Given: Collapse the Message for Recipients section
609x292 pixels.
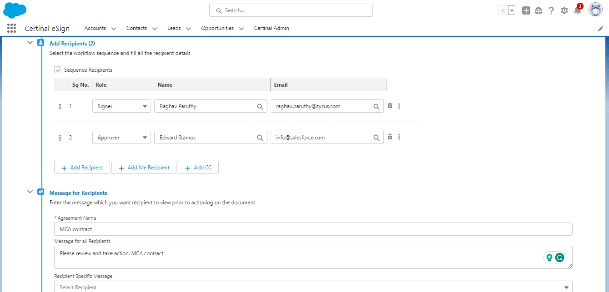Looking at the screenshot, I should click(x=30, y=192).
